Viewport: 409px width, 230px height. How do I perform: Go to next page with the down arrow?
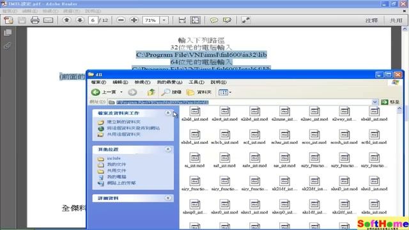coord(80,20)
